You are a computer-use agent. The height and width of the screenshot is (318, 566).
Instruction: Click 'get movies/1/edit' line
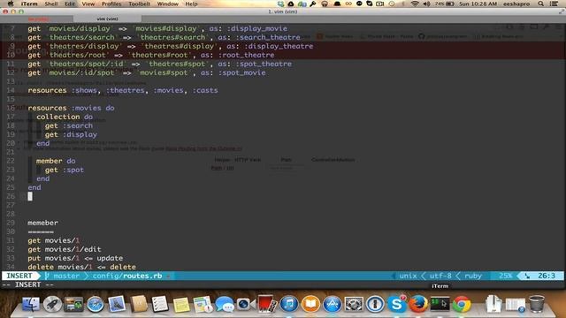pos(65,249)
